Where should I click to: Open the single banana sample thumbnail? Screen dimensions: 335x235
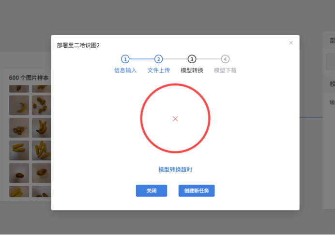pyautogui.click(x=19, y=105)
